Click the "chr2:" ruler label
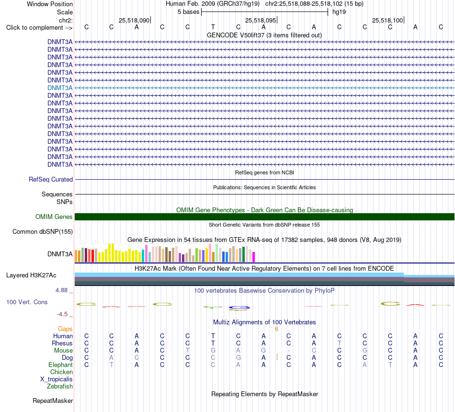Screen dimensions: 455x412 66,20
